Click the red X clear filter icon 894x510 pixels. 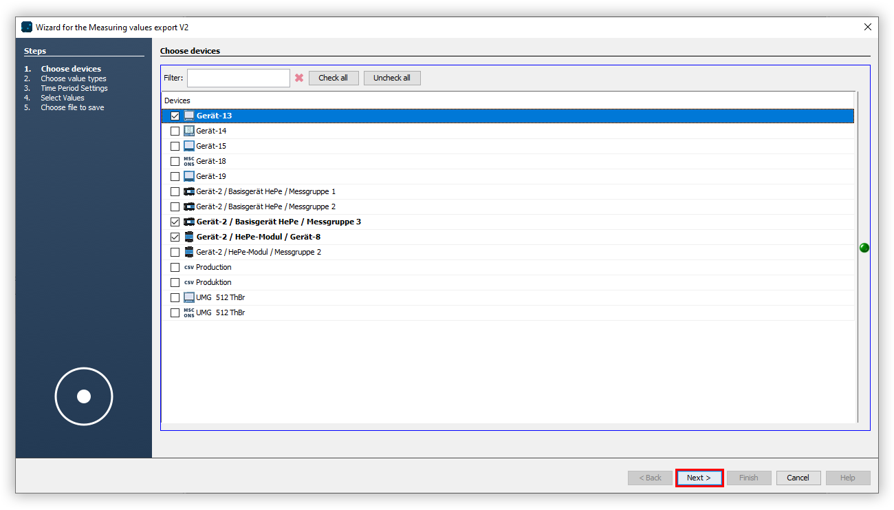pos(299,78)
